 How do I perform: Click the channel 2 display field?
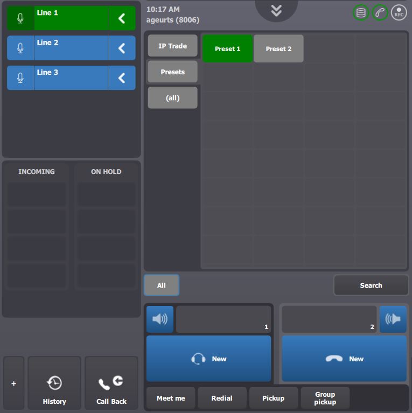tap(329, 319)
